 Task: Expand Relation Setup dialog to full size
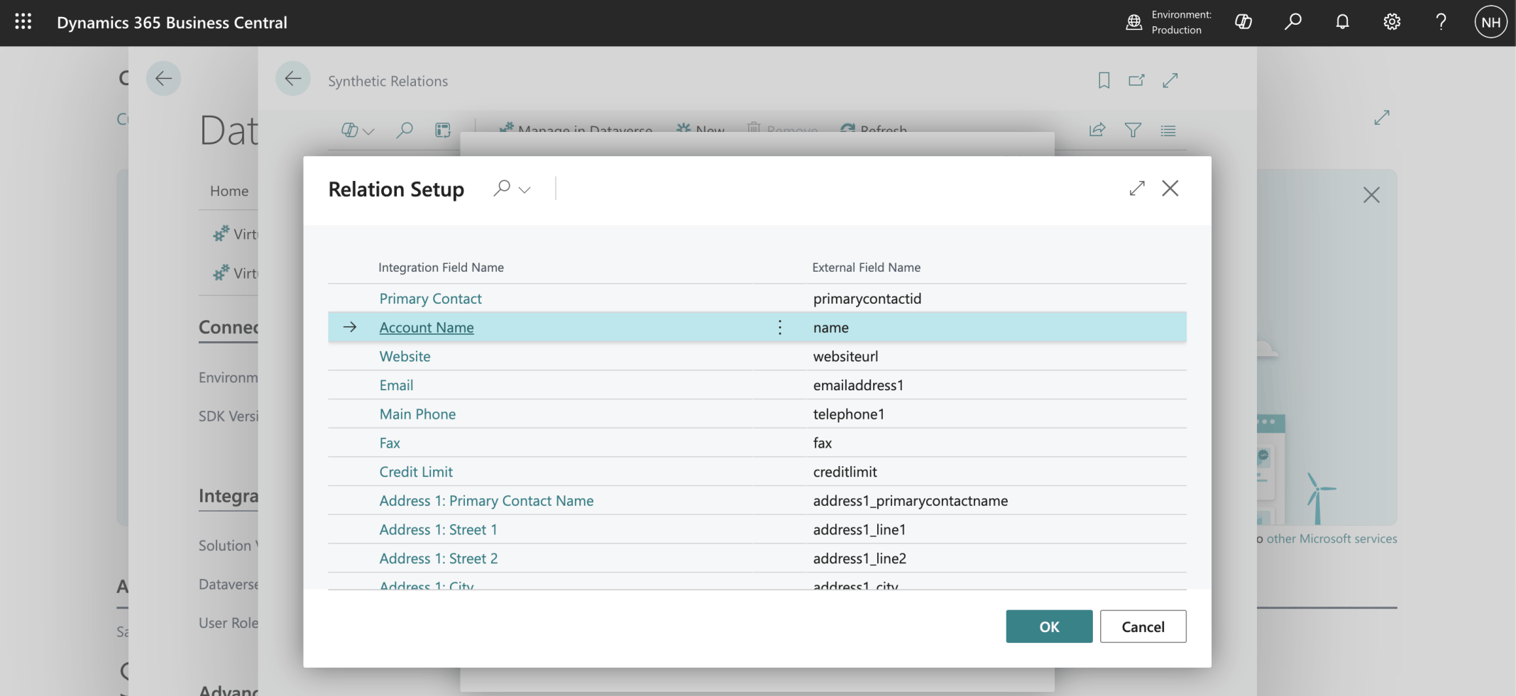click(1137, 188)
